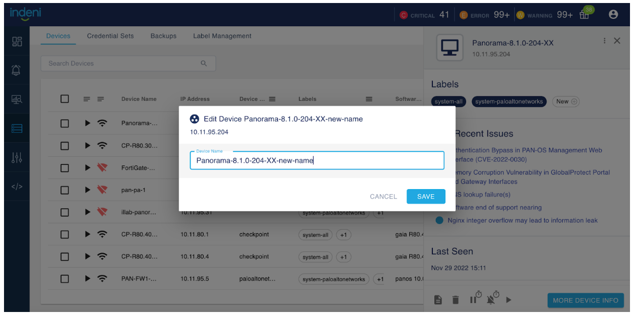The height and width of the screenshot is (317, 634).
Task: Open the dashboard icon in left sidebar
Action: [17, 41]
